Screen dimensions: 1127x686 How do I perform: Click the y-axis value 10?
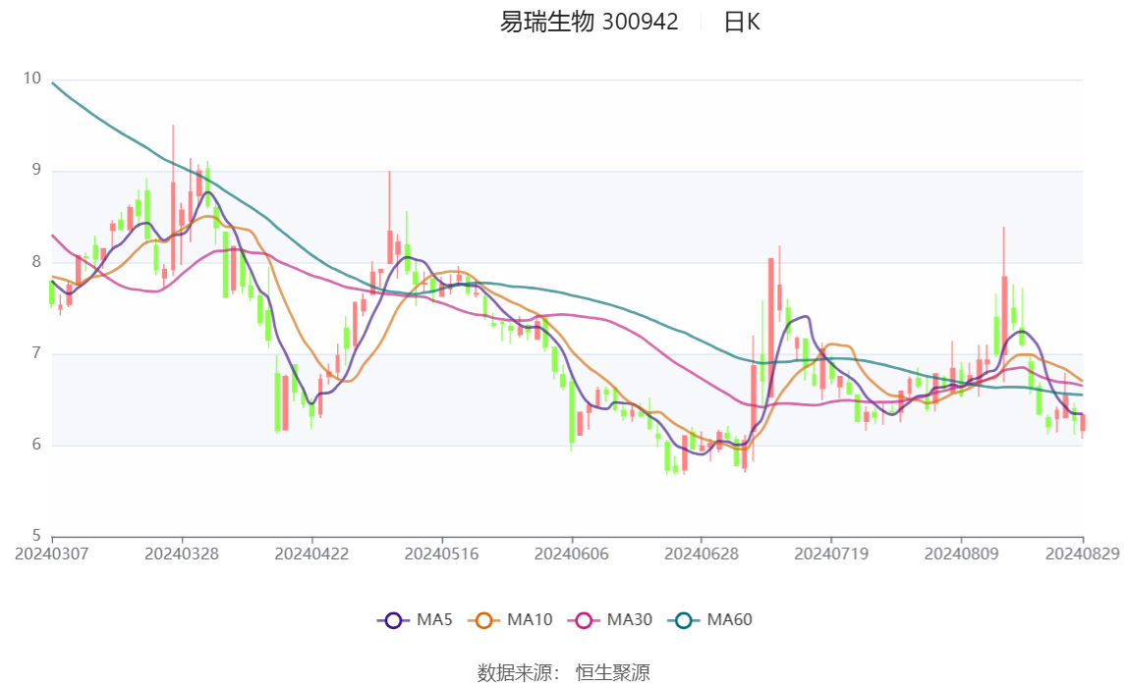(x=32, y=79)
